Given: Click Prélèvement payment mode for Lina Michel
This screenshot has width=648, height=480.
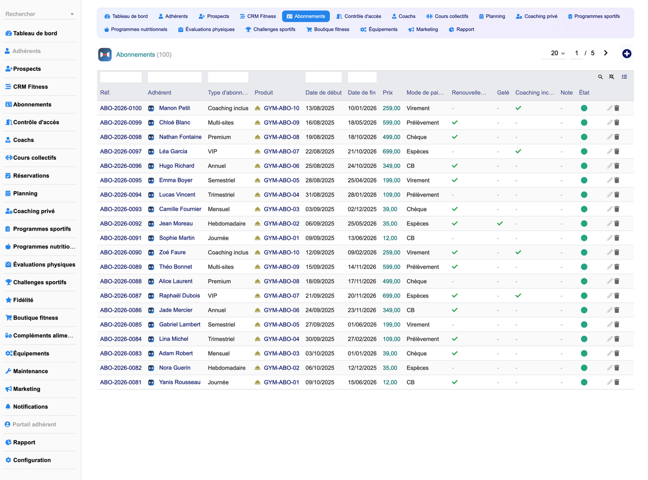Looking at the screenshot, I should [423, 339].
